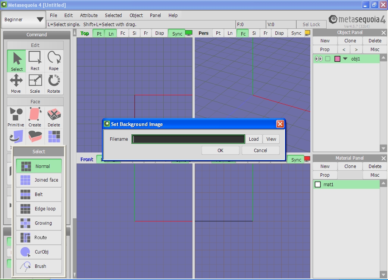Toggle Sync in the Top viewport
This screenshot has width=388, height=280.
177,33
